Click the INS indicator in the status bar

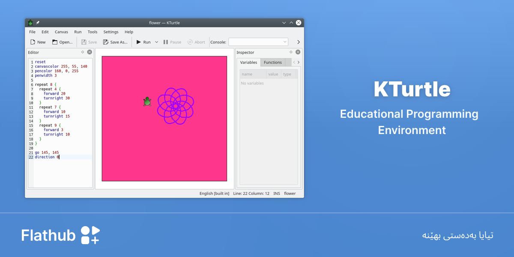point(277,194)
